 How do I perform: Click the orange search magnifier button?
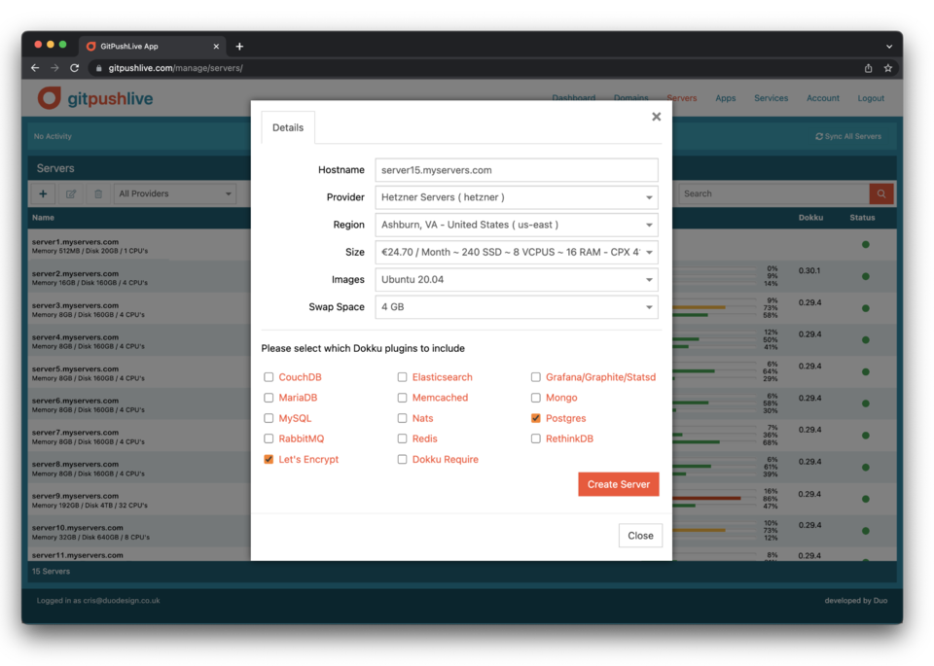[881, 194]
